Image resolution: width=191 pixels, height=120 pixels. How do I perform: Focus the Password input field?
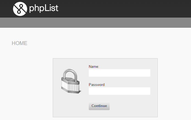120,91
